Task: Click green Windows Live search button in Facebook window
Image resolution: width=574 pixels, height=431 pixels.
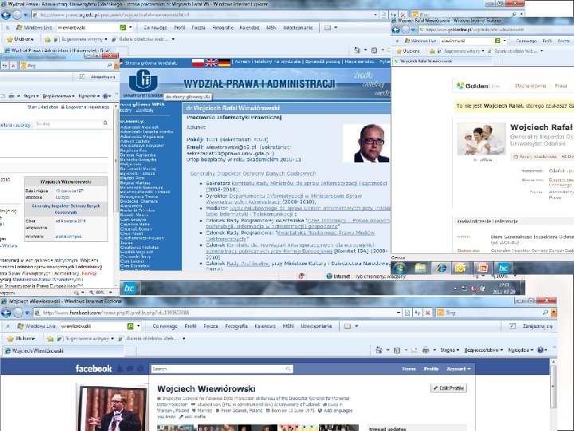Action: 130,326
